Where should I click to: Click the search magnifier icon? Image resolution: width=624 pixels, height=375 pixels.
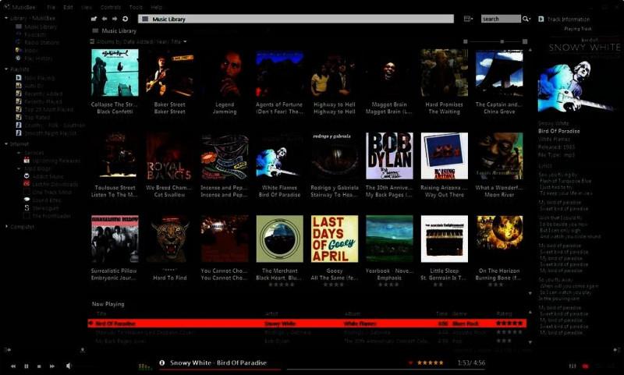click(x=526, y=19)
